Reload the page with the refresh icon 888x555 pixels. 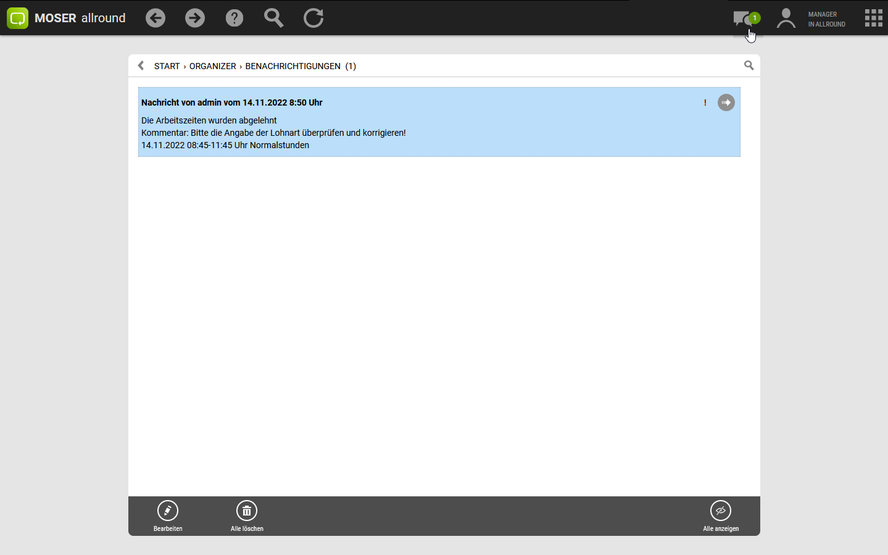click(x=313, y=18)
